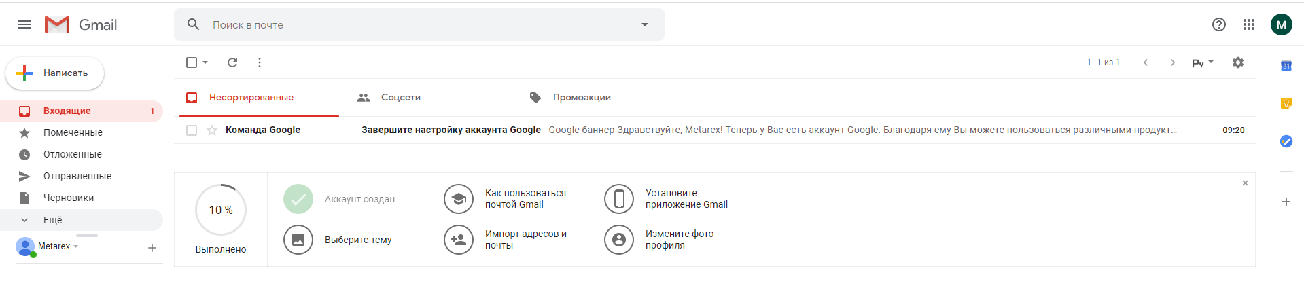Viewport: 1304px width, 294px height.
Task: Open the input language "Ру" dropdown
Action: point(1203,62)
